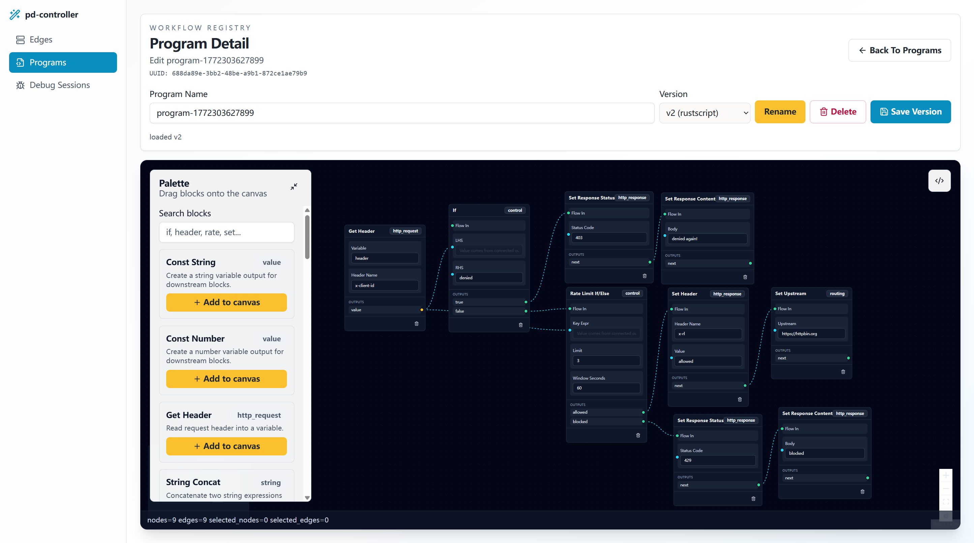Click the String Concat block title in Palette
The width and height of the screenshot is (974, 543).
pyautogui.click(x=193, y=482)
